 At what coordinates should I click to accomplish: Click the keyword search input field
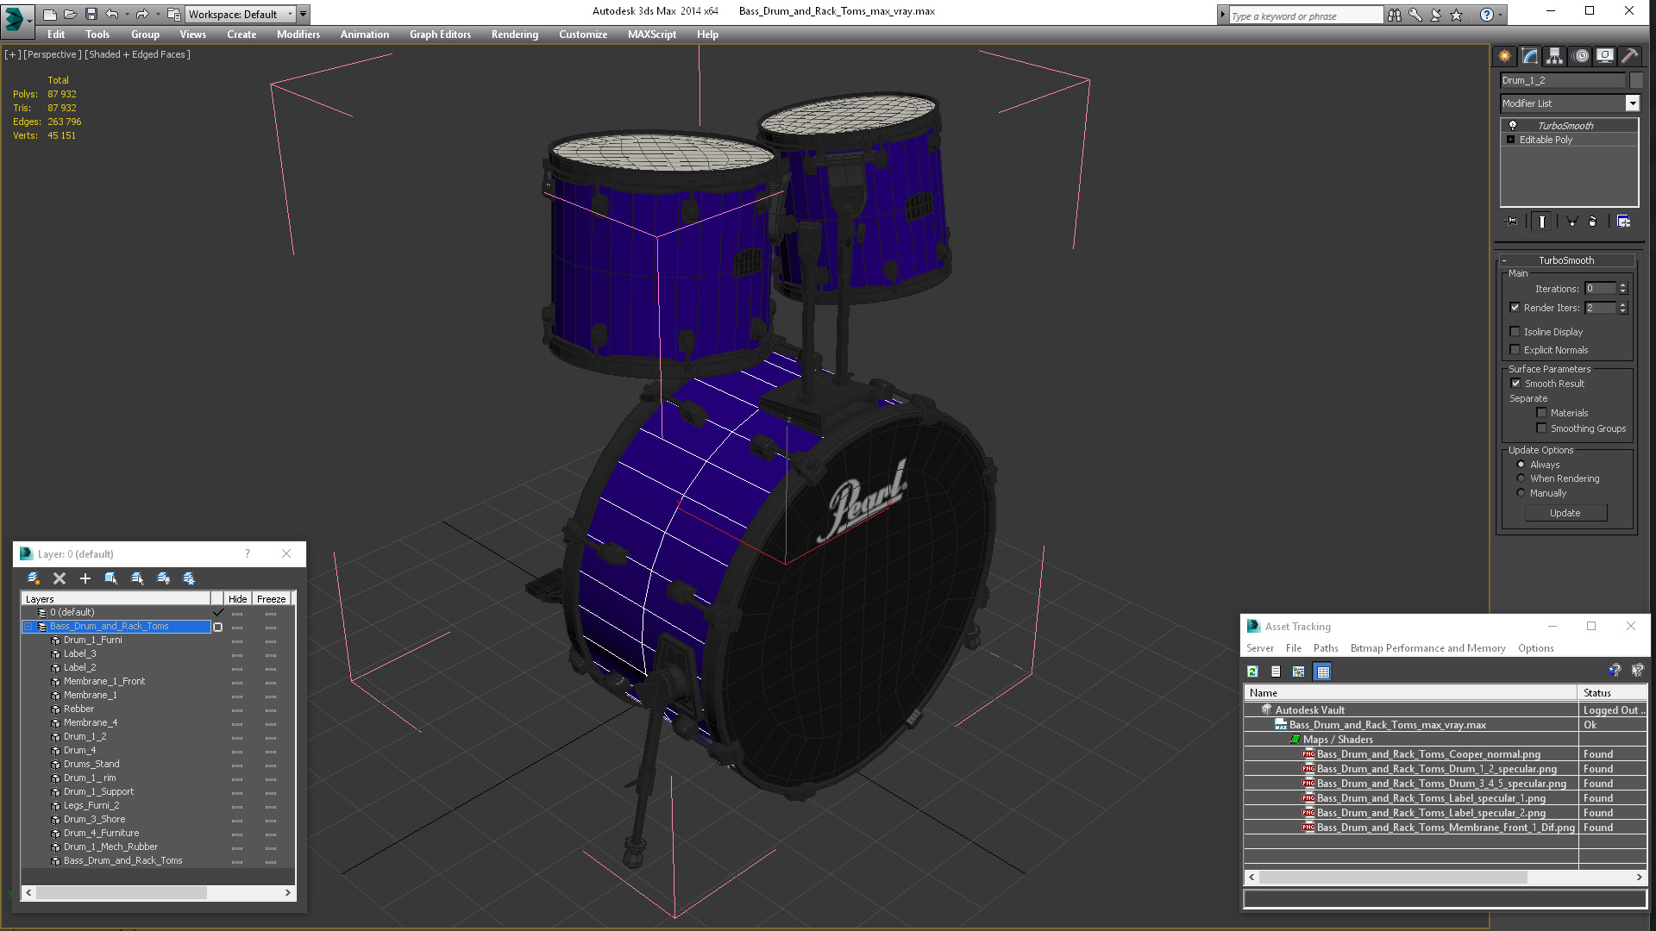[x=1304, y=16]
